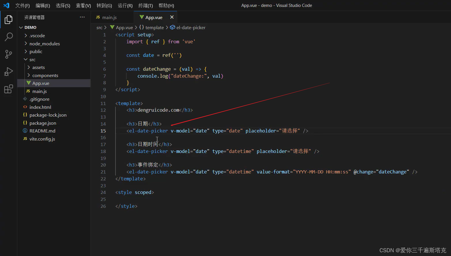
Task: Open the Source Control view
Action: click(9, 54)
